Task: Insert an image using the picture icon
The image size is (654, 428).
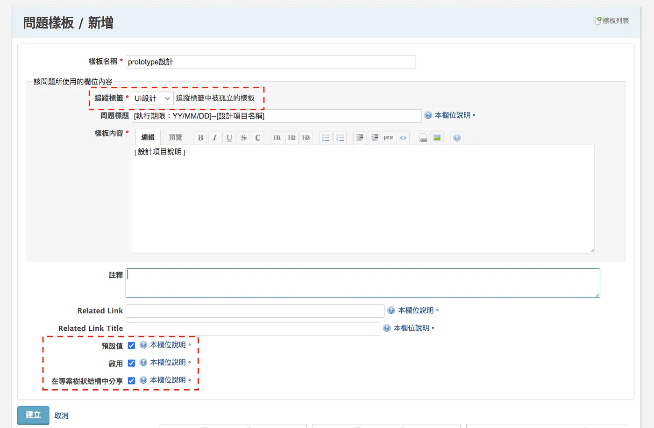Action: pos(437,138)
